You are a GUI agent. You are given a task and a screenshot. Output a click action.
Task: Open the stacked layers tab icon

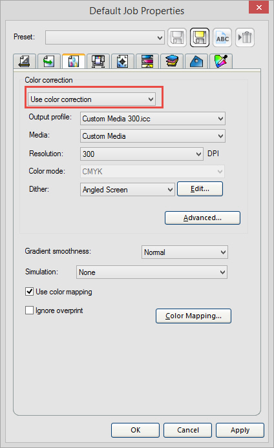coord(172,61)
